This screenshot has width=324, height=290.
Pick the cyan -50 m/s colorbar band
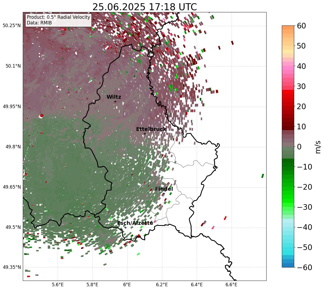(288, 247)
